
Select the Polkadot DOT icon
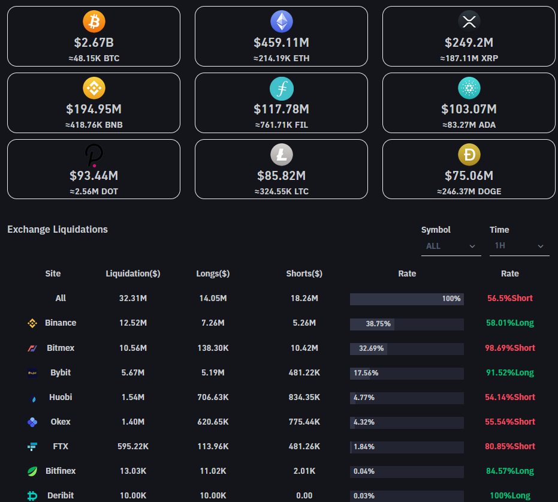tap(94, 155)
